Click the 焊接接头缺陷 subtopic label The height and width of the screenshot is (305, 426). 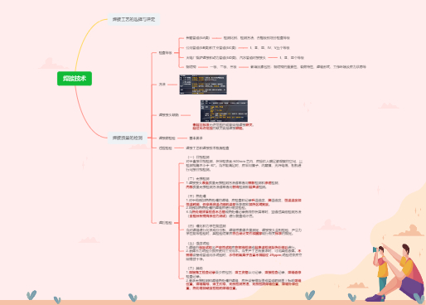(169, 115)
